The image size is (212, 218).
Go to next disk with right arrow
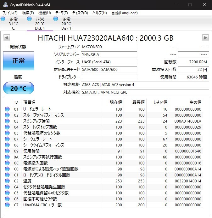click(x=205, y=38)
